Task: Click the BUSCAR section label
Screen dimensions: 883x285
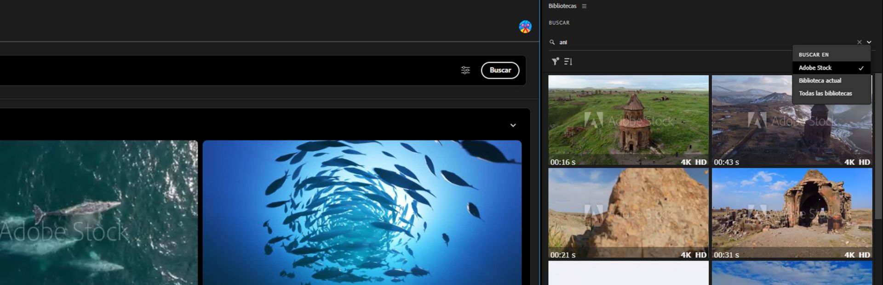Action: tap(559, 22)
